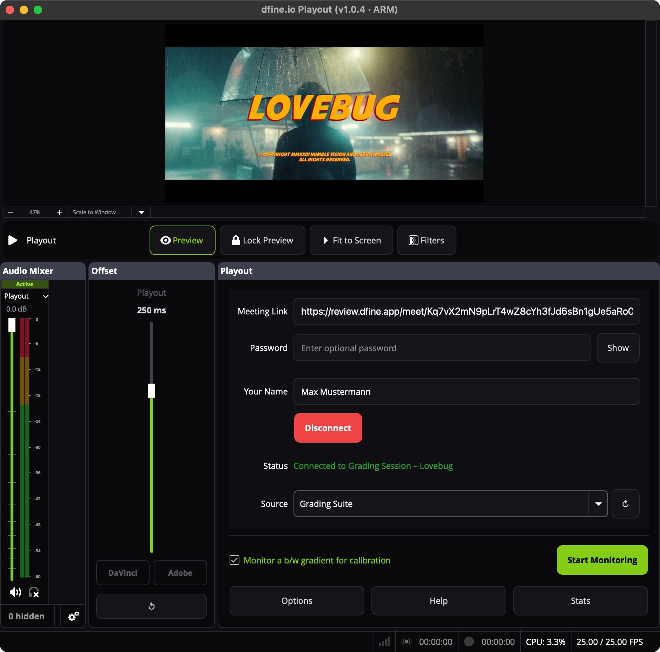
Task: Mute audio with the speaker icon
Action: (x=15, y=592)
